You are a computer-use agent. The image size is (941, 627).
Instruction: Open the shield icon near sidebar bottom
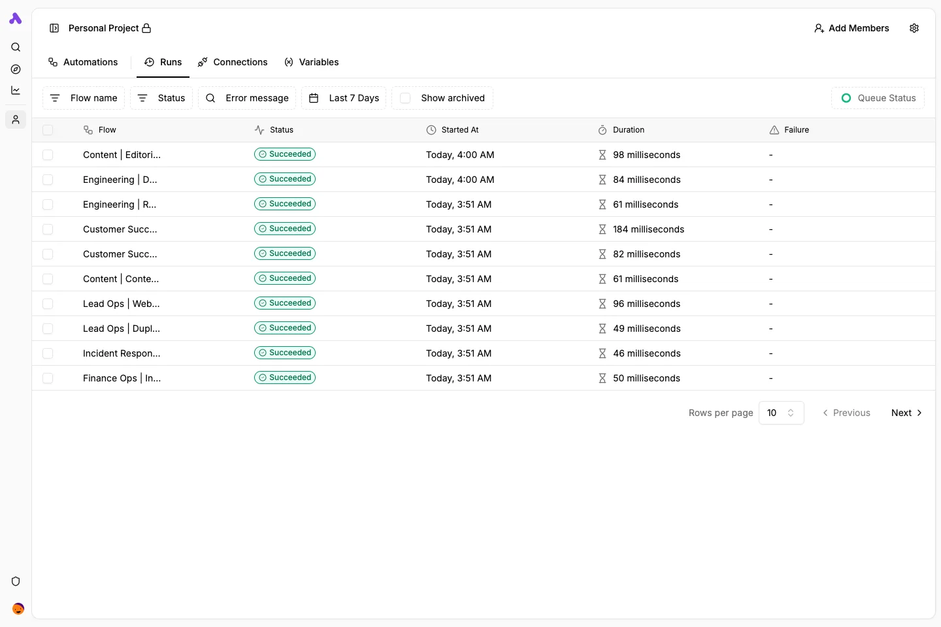pyautogui.click(x=16, y=581)
